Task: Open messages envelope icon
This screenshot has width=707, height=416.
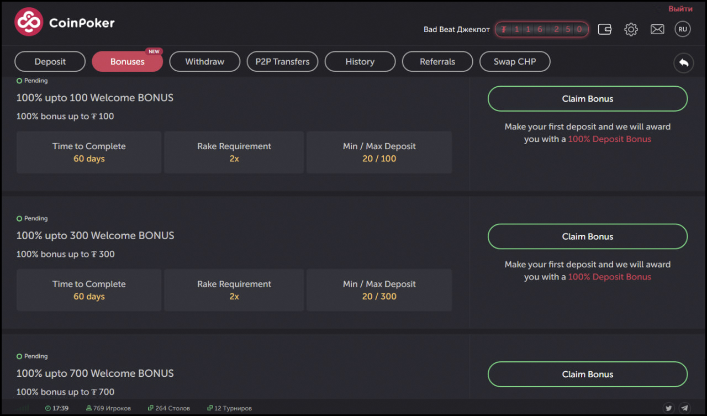Action: pyautogui.click(x=657, y=29)
